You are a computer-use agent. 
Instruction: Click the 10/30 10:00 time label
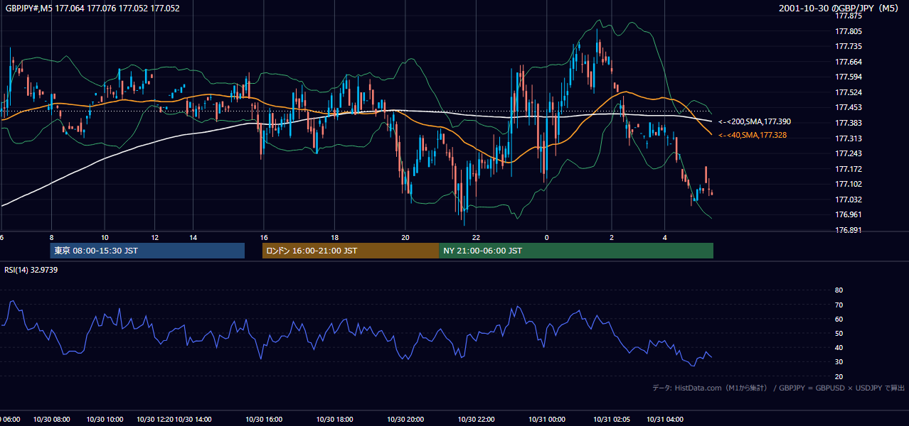(x=105, y=420)
